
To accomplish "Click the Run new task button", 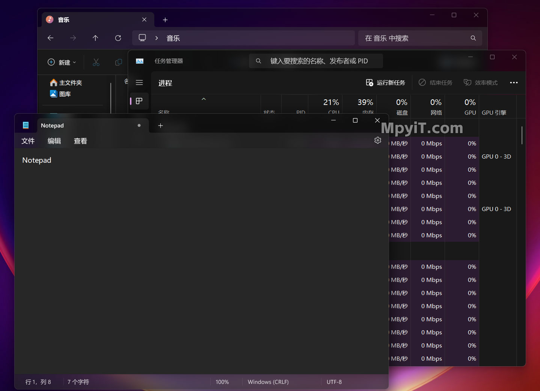I will click(x=385, y=82).
